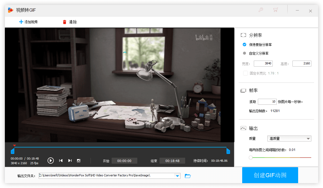Open the shopping cart purchase icon
Image resolution: width=323 pixels, height=188 pixels.
pos(275,10)
